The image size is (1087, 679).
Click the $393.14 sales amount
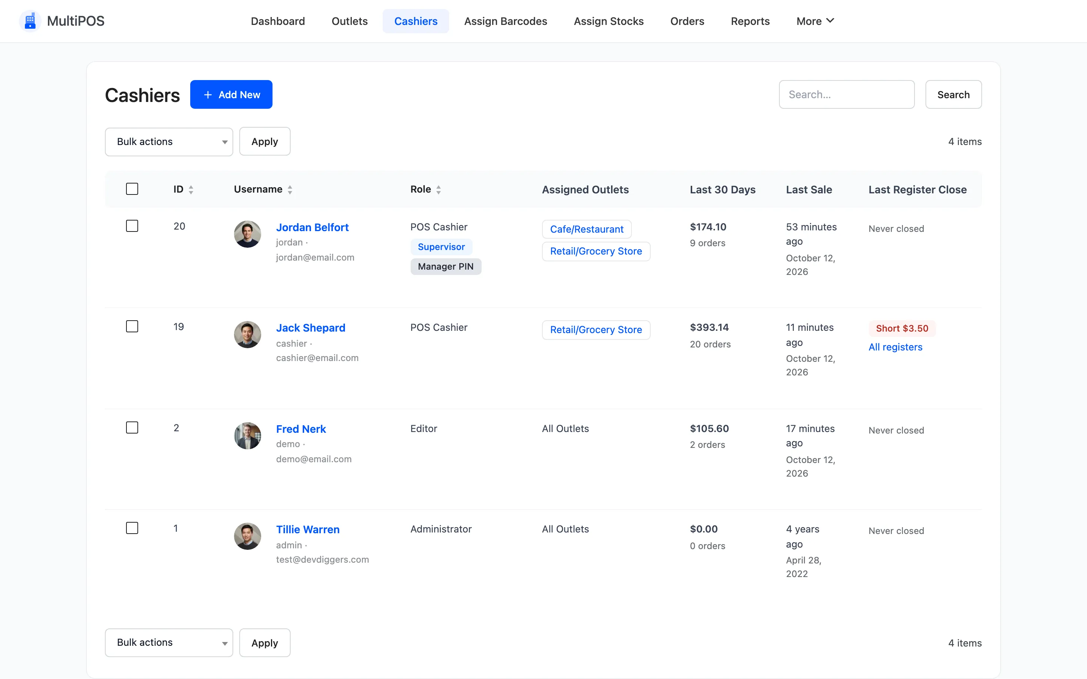click(709, 327)
